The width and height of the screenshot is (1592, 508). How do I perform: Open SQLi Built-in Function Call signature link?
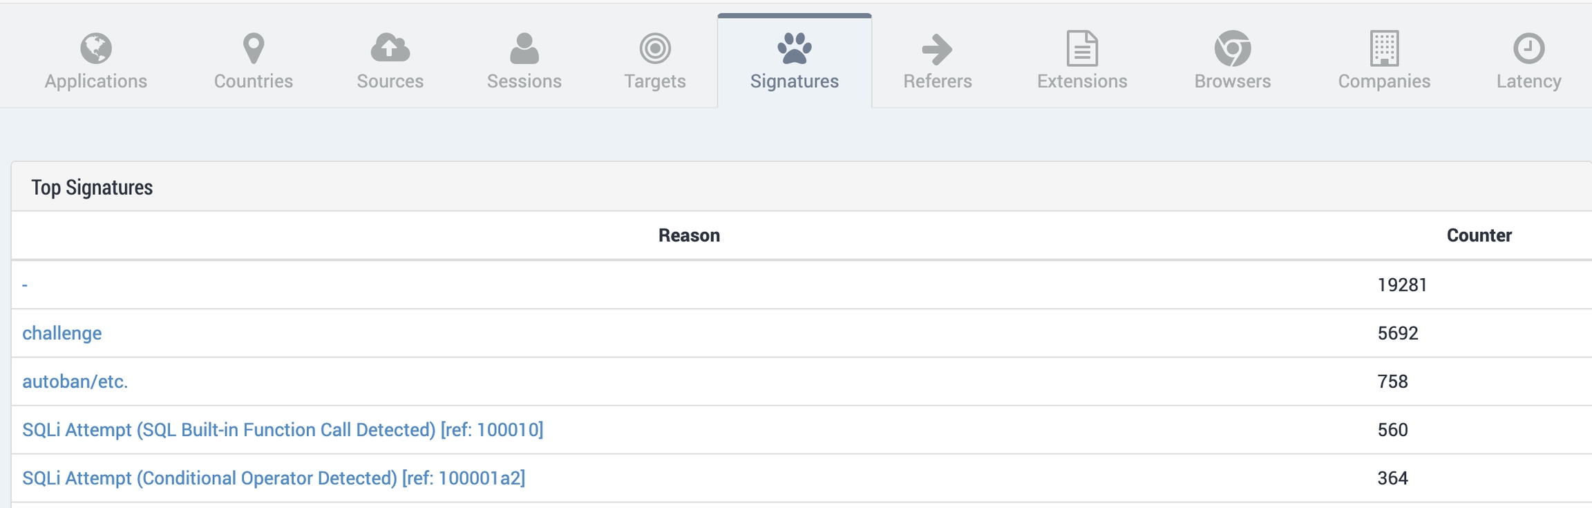(283, 430)
